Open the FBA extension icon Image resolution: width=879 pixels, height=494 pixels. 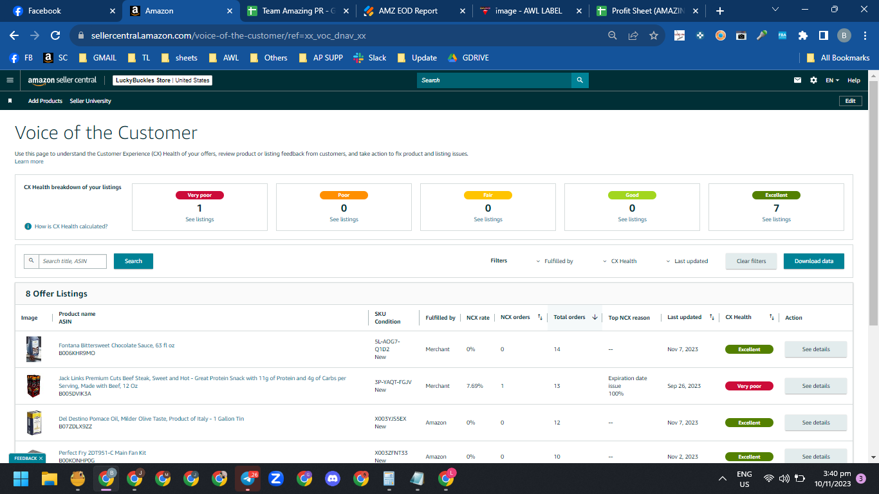point(782,35)
